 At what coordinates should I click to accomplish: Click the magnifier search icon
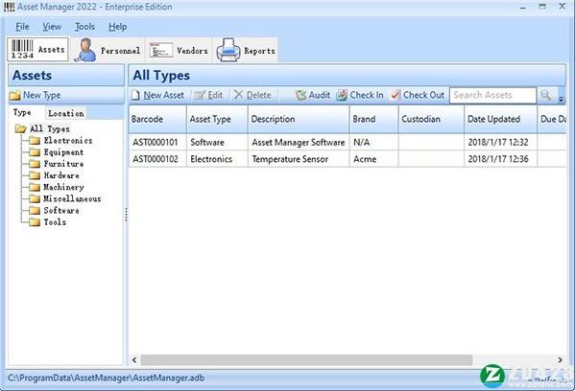coord(545,95)
